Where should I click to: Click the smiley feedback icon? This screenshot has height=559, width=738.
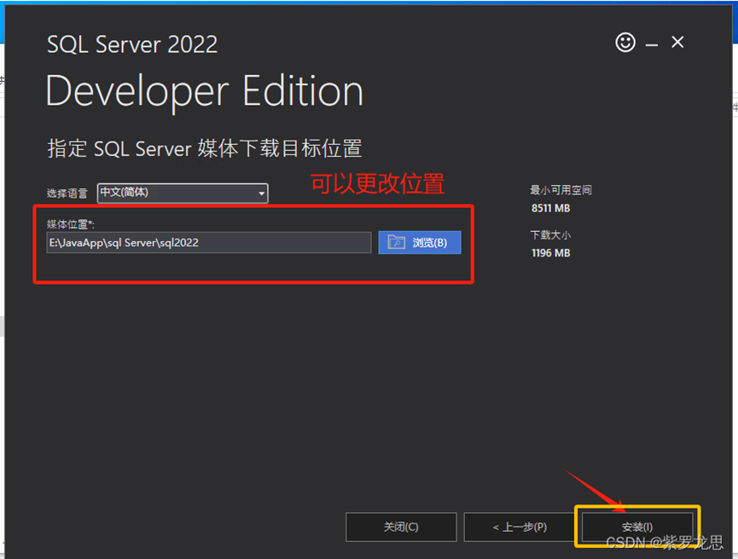[x=625, y=43]
